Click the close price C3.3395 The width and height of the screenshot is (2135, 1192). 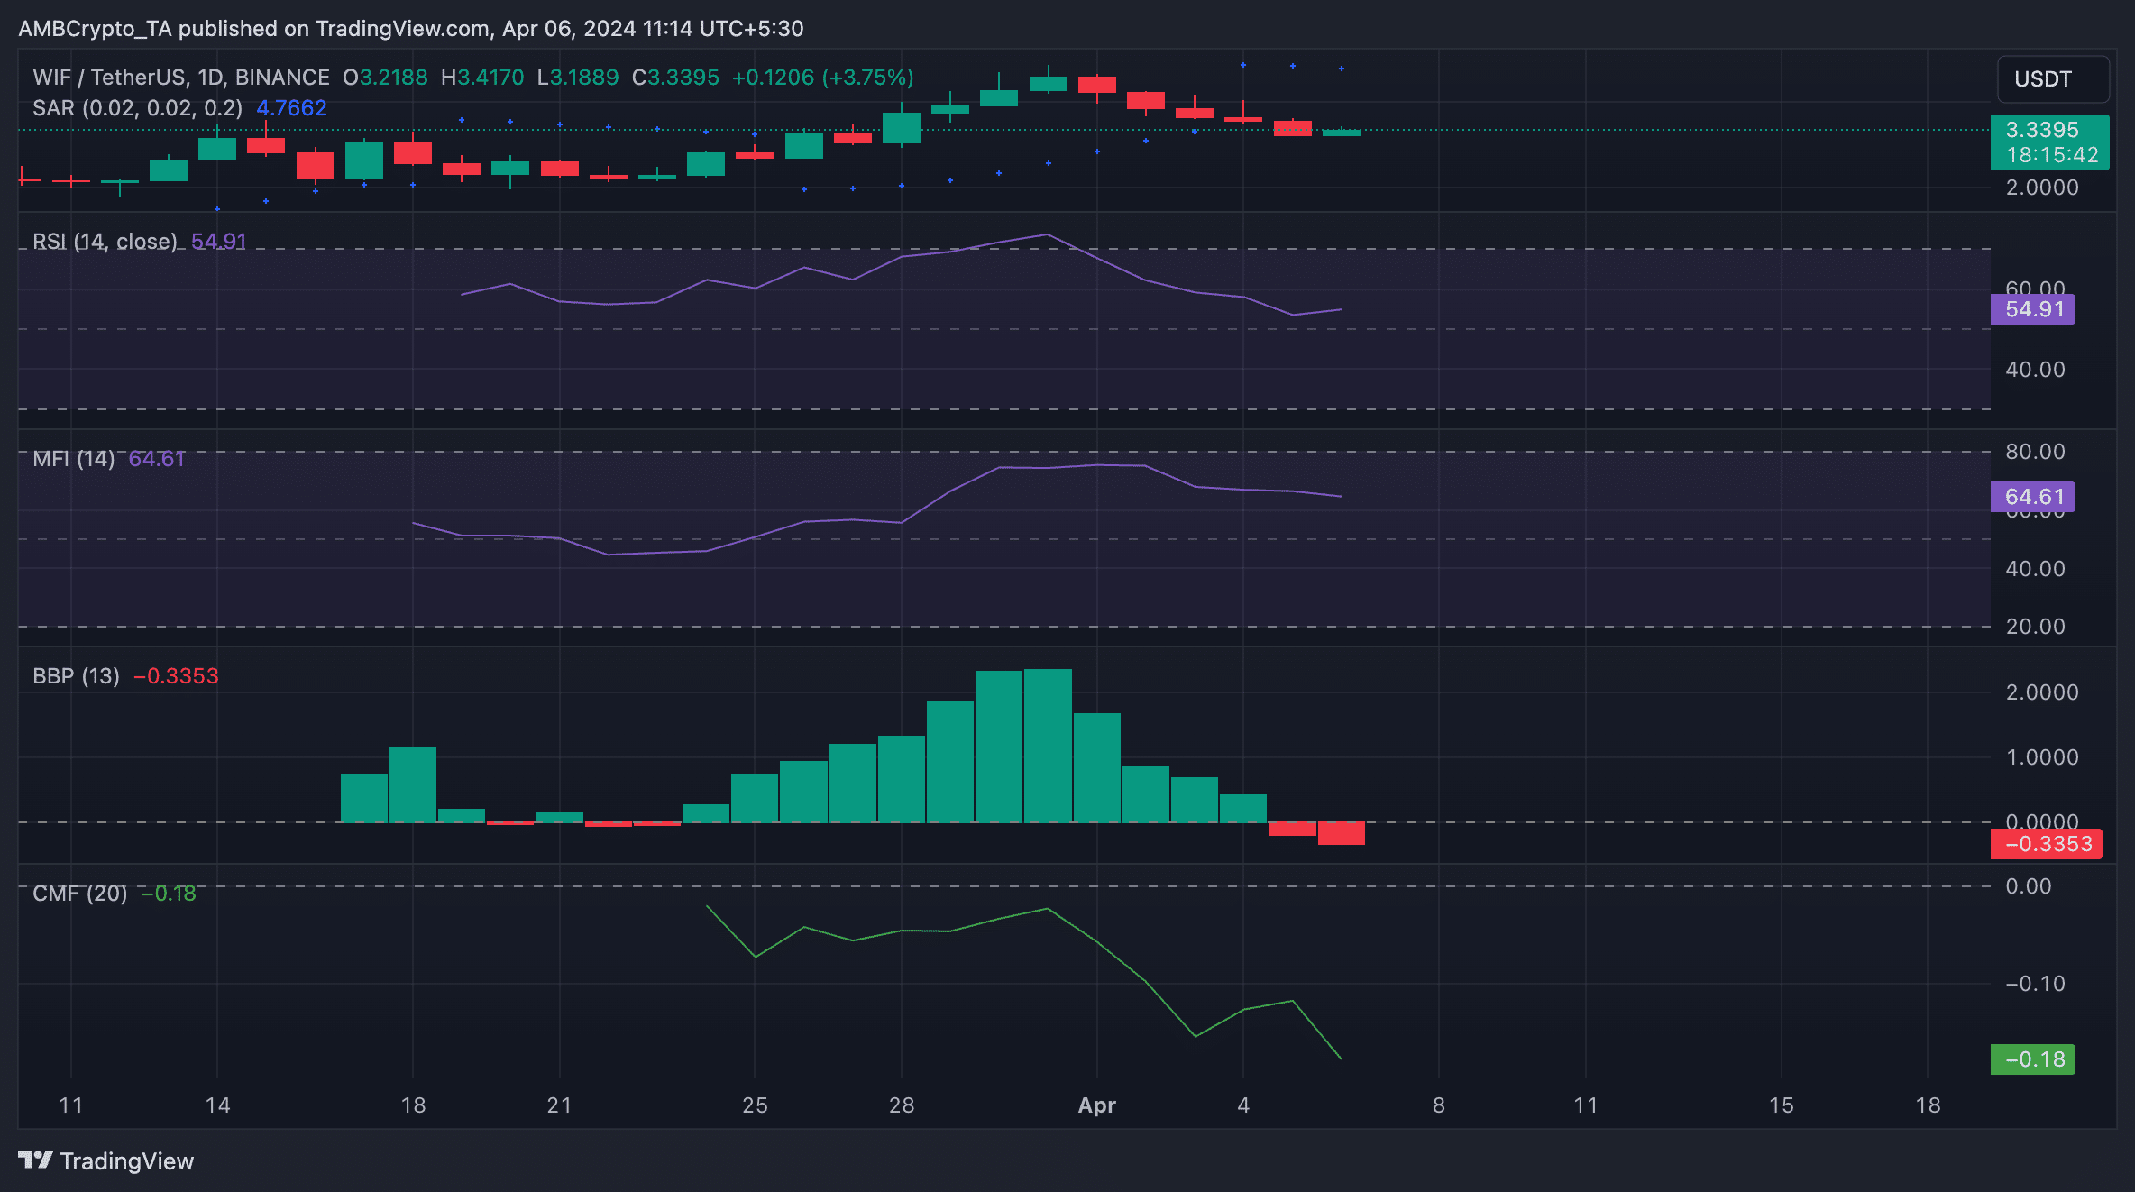point(675,78)
